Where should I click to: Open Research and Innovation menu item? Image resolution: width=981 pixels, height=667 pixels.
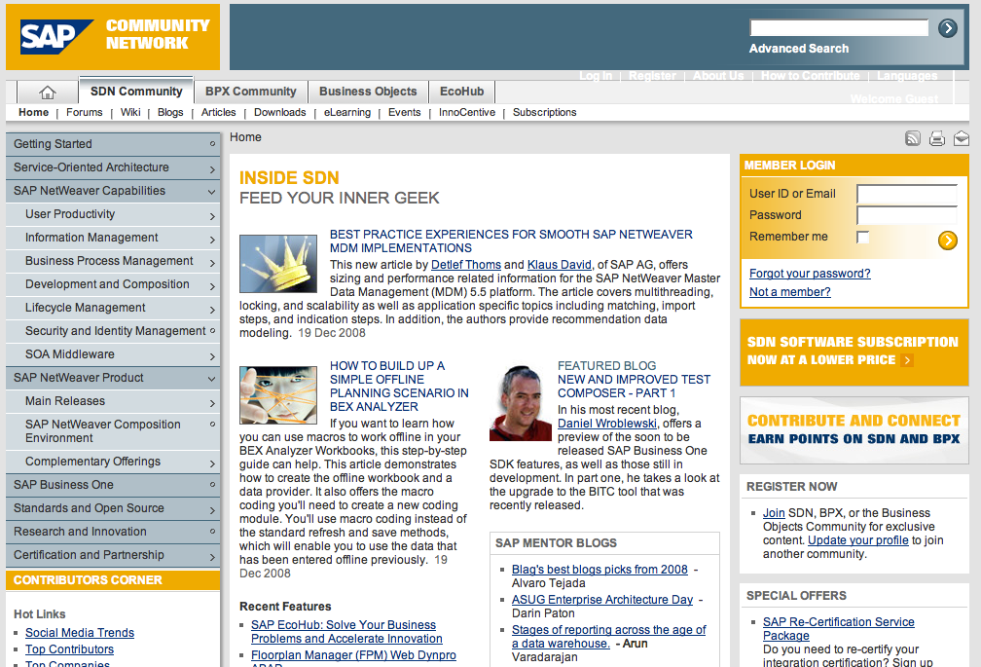[x=113, y=532]
